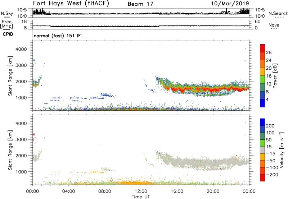
Task: Pick the red top segment of the power colorbar
Action: [262, 48]
